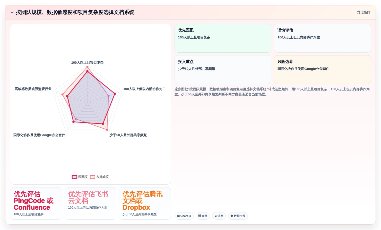Click the bar icon in 进度 chip
Screen dimensions: 381x230
pyautogui.click(x=216, y=216)
